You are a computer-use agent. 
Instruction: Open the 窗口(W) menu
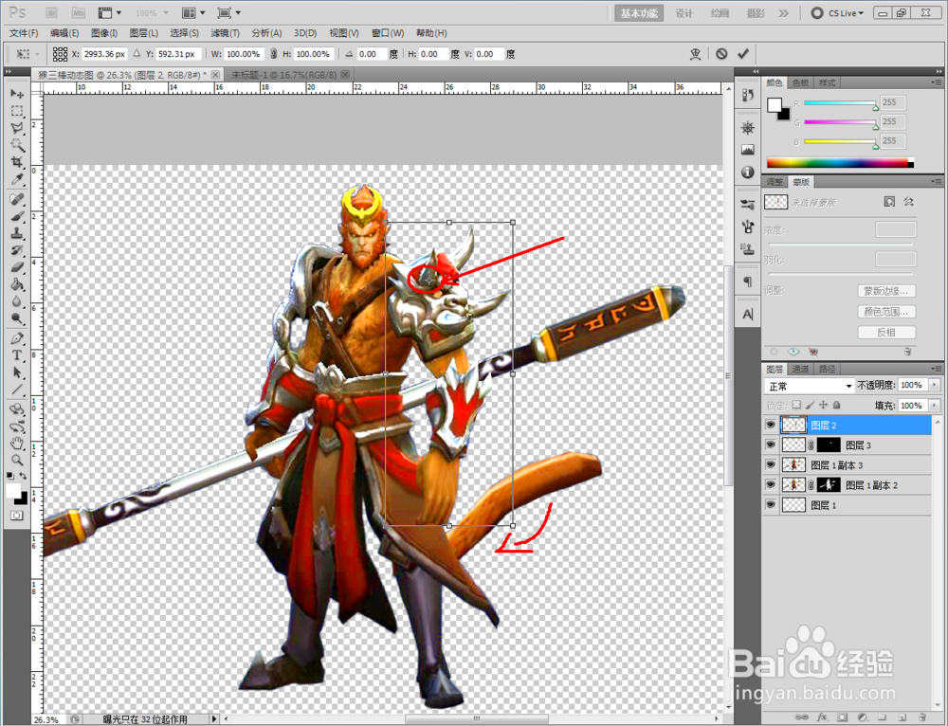388,32
